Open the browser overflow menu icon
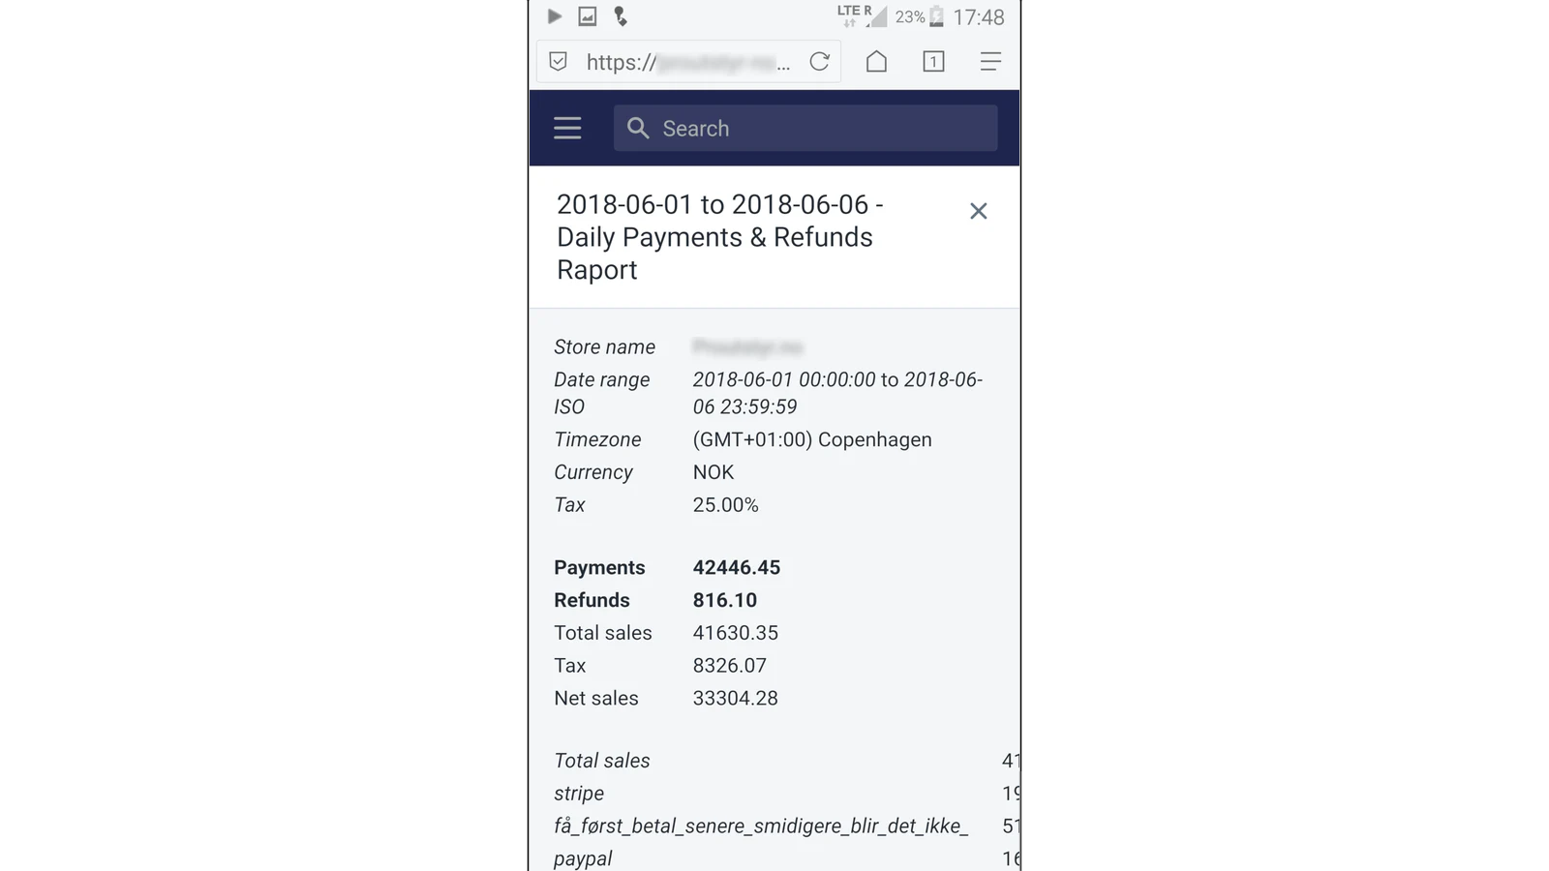The image size is (1549, 871). pos(989,62)
